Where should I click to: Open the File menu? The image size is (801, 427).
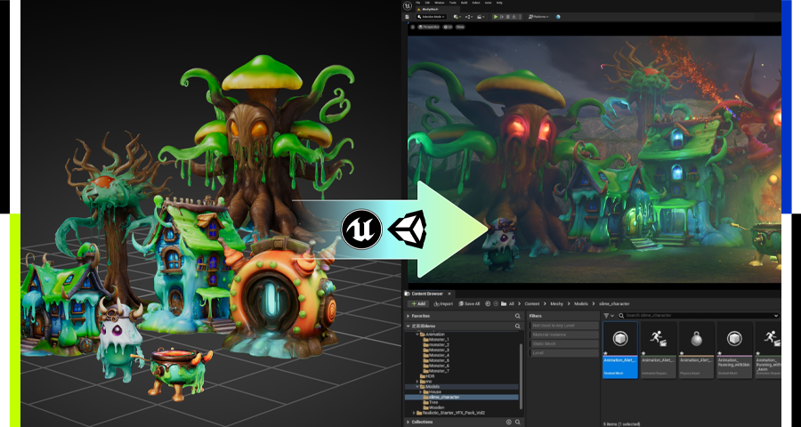coord(417,3)
